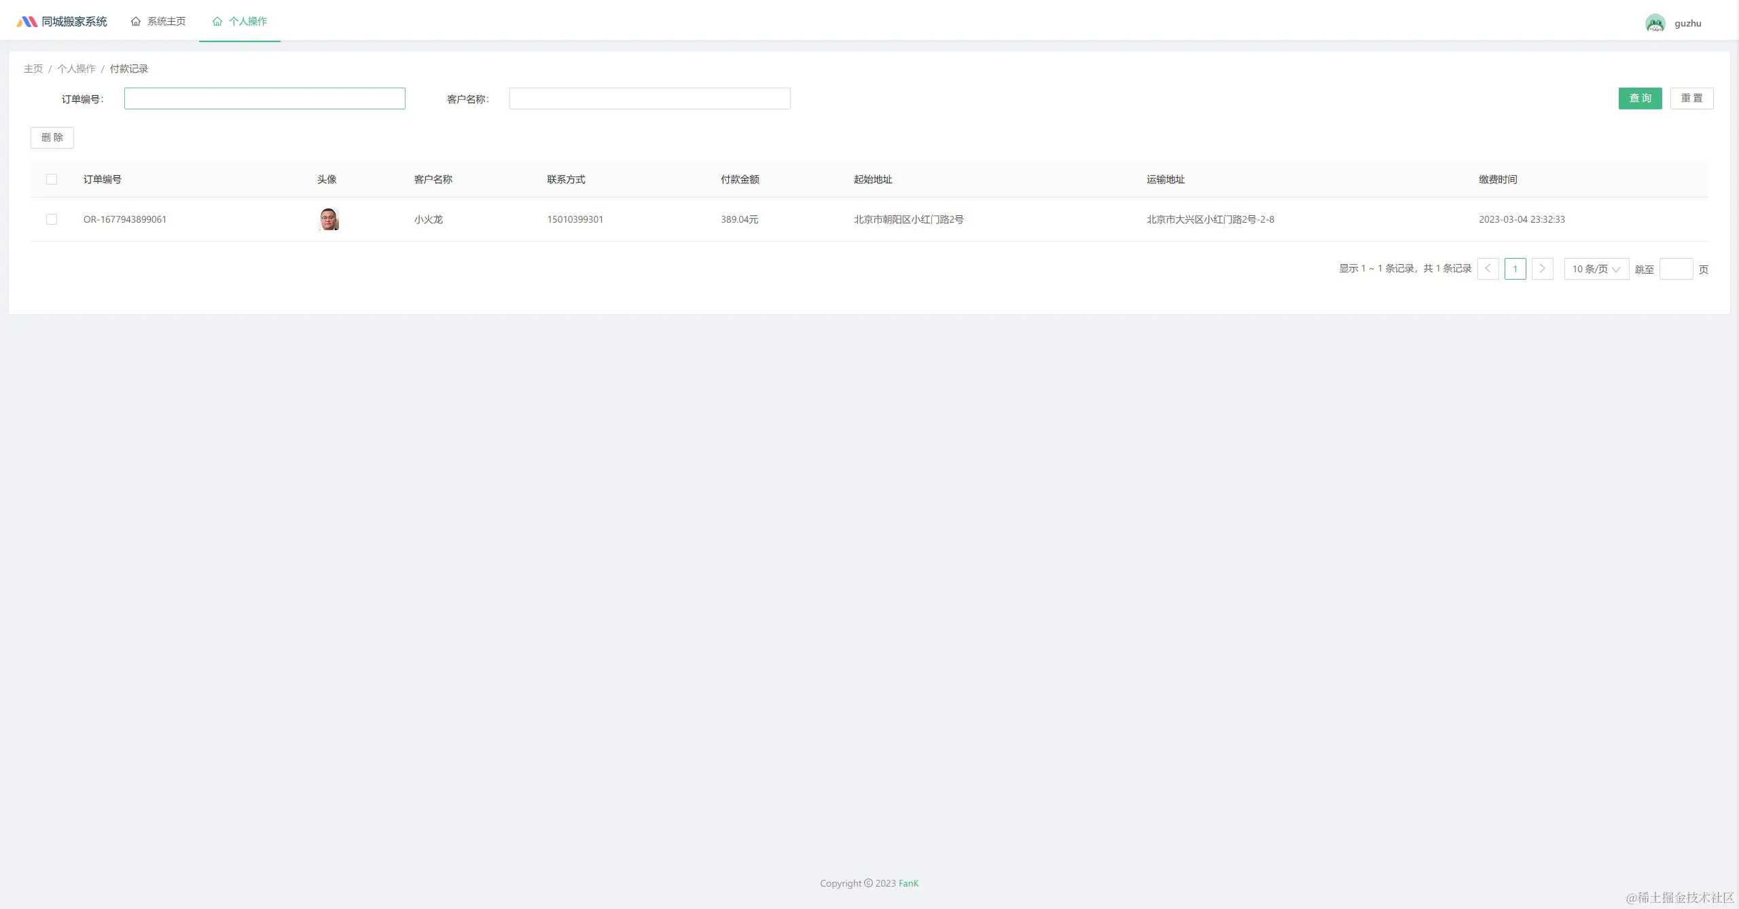This screenshot has width=1739, height=909.
Task: Toggle the select-all checkbox in table header
Action: tap(52, 179)
